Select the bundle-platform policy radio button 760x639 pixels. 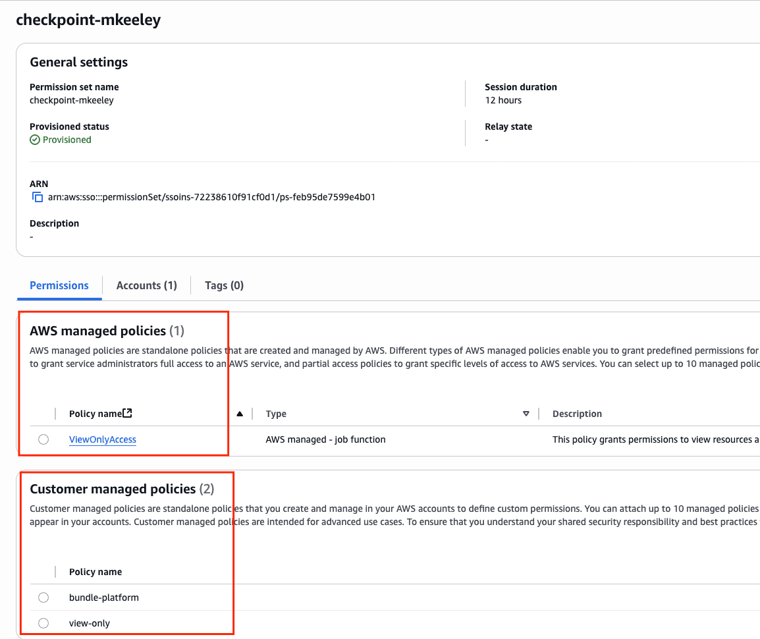coord(43,597)
